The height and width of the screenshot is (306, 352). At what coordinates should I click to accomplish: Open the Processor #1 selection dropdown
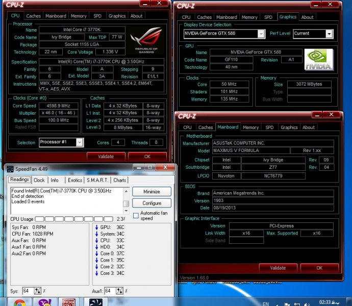pyautogui.click(x=80, y=142)
